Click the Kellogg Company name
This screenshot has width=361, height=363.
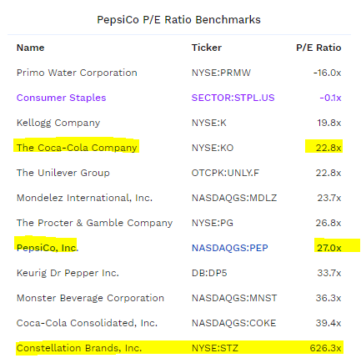pyautogui.click(x=58, y=123)
